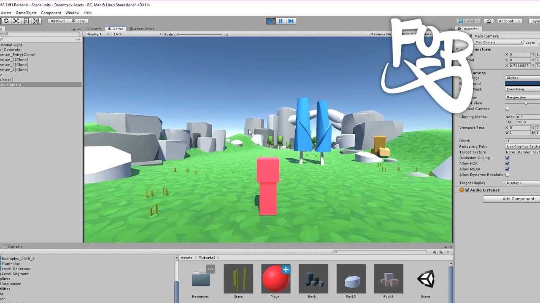Open the Perspective projection dropdown
This screenshot has width=540, height=303.
(522, 97)
